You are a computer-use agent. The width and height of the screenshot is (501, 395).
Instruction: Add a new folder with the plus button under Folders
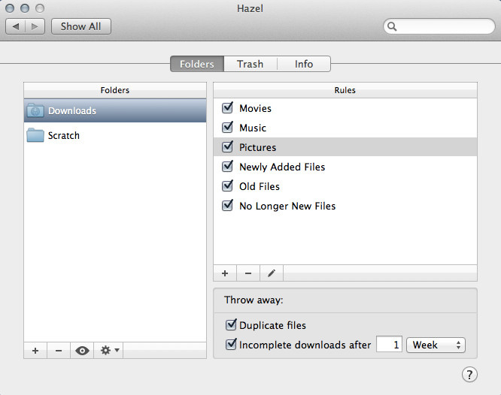(x=35, y=351)
